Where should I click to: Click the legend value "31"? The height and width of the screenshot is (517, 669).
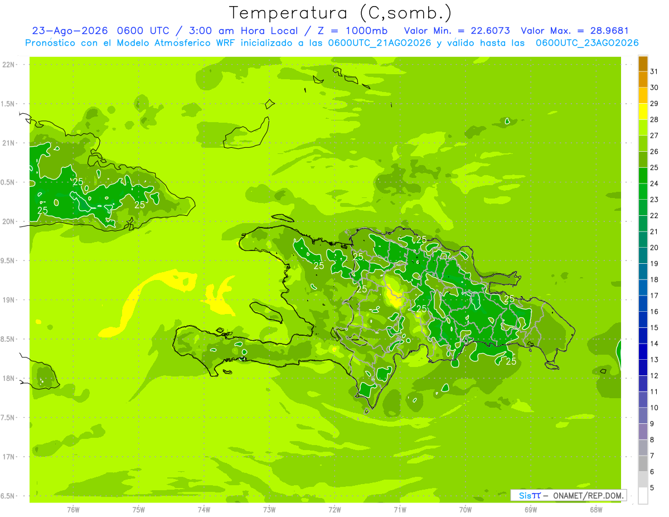tap(655, 71)
